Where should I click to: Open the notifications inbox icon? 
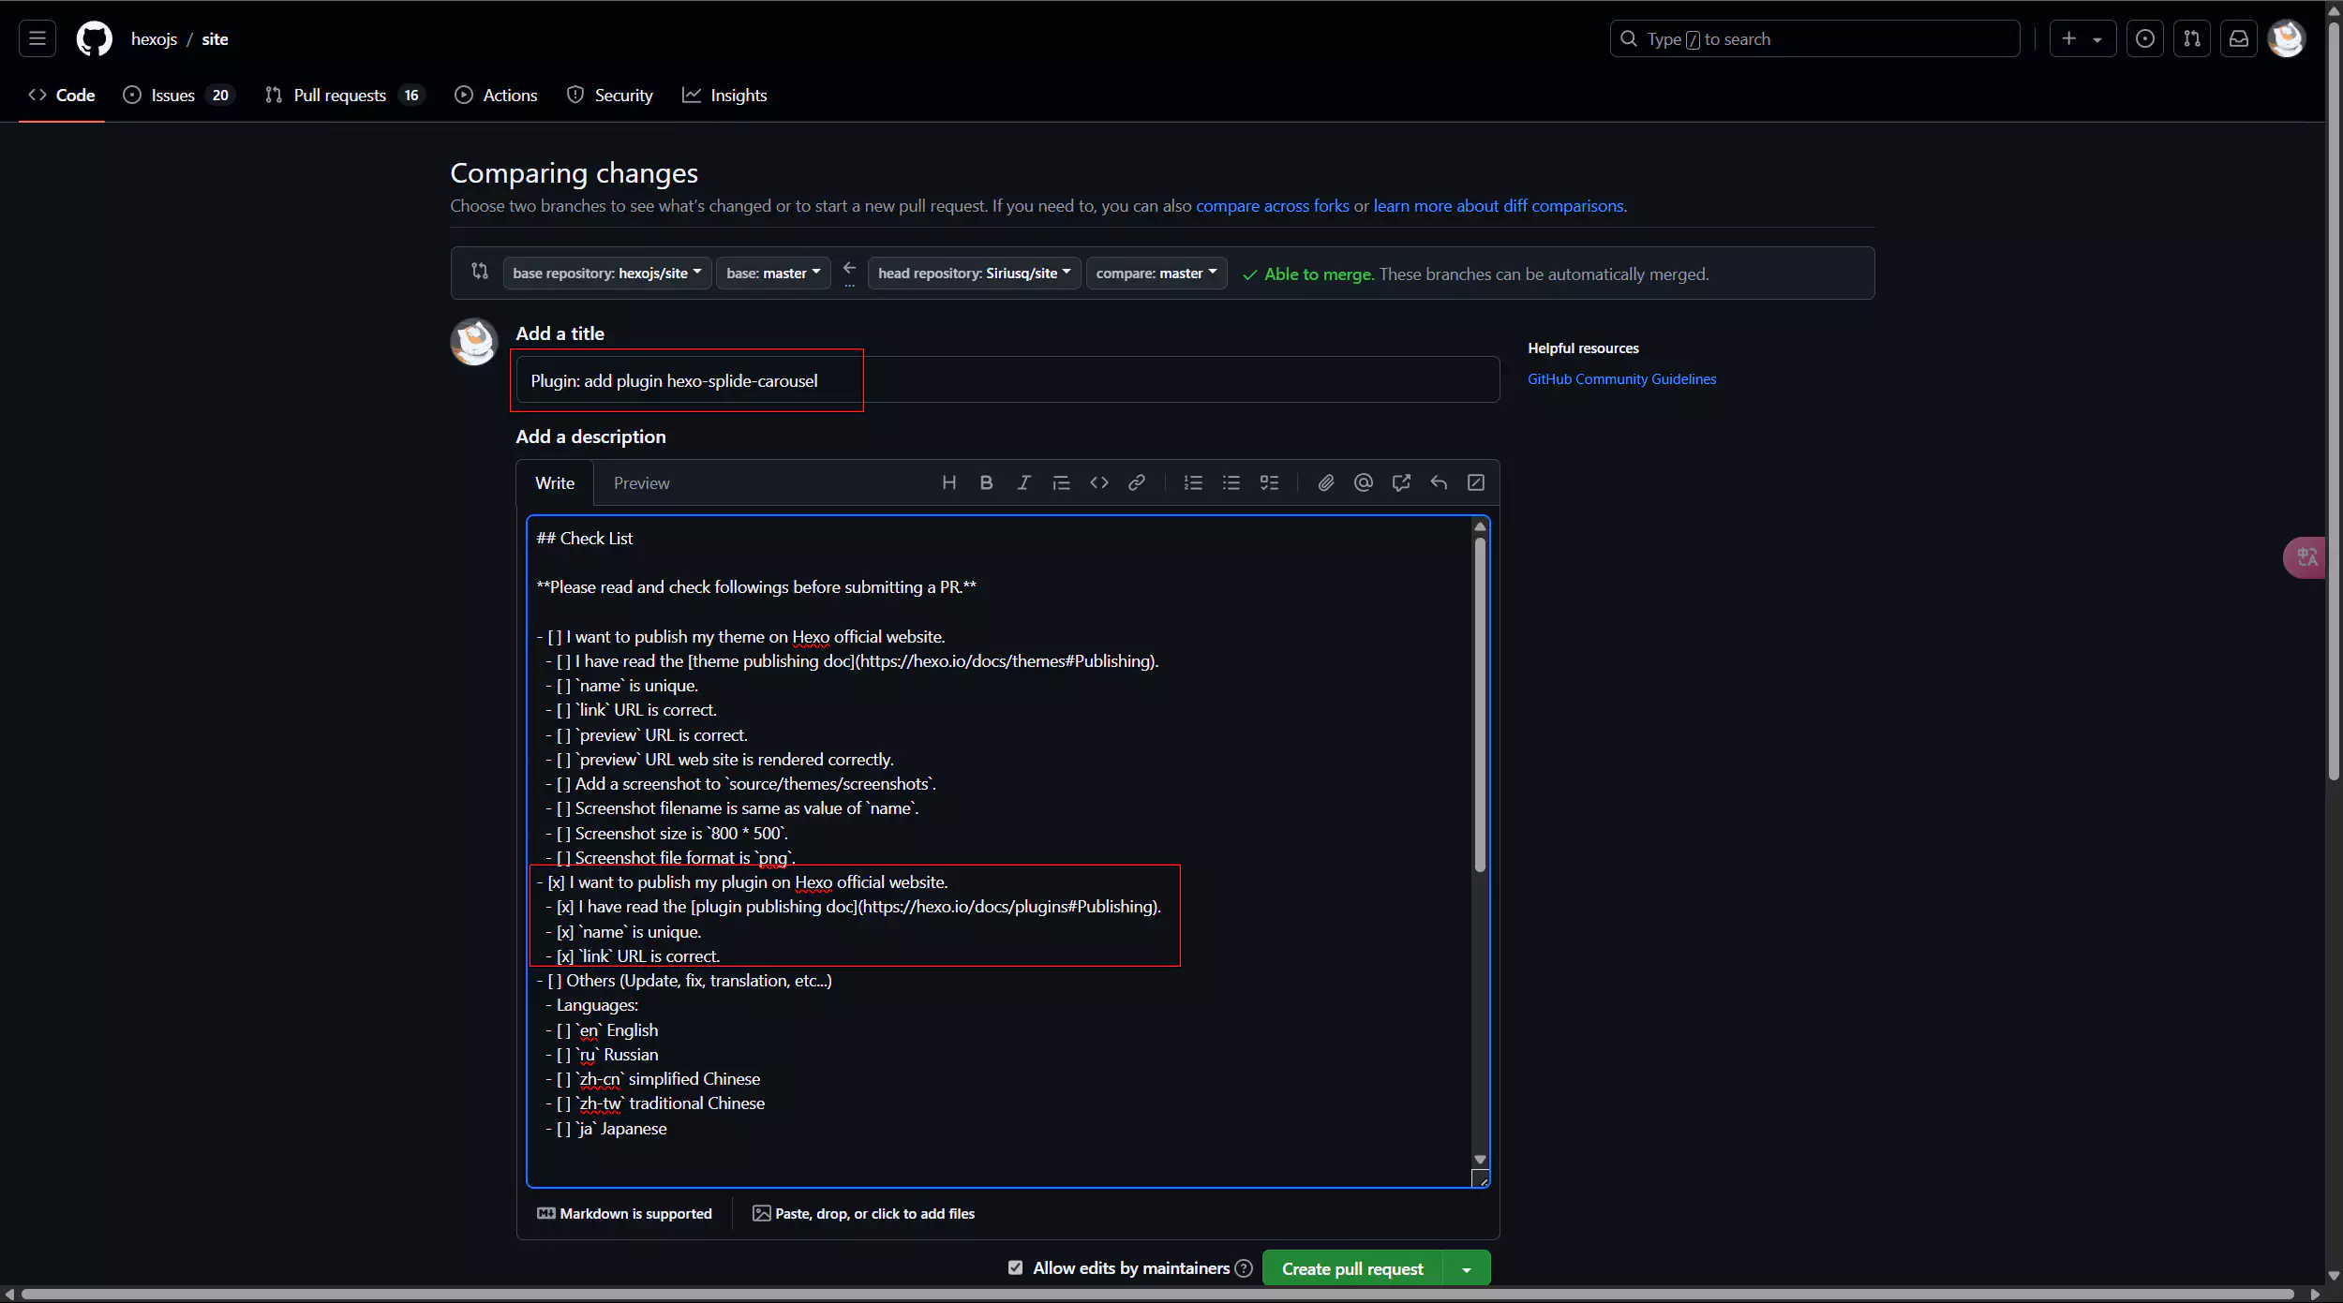[2238, 38]
